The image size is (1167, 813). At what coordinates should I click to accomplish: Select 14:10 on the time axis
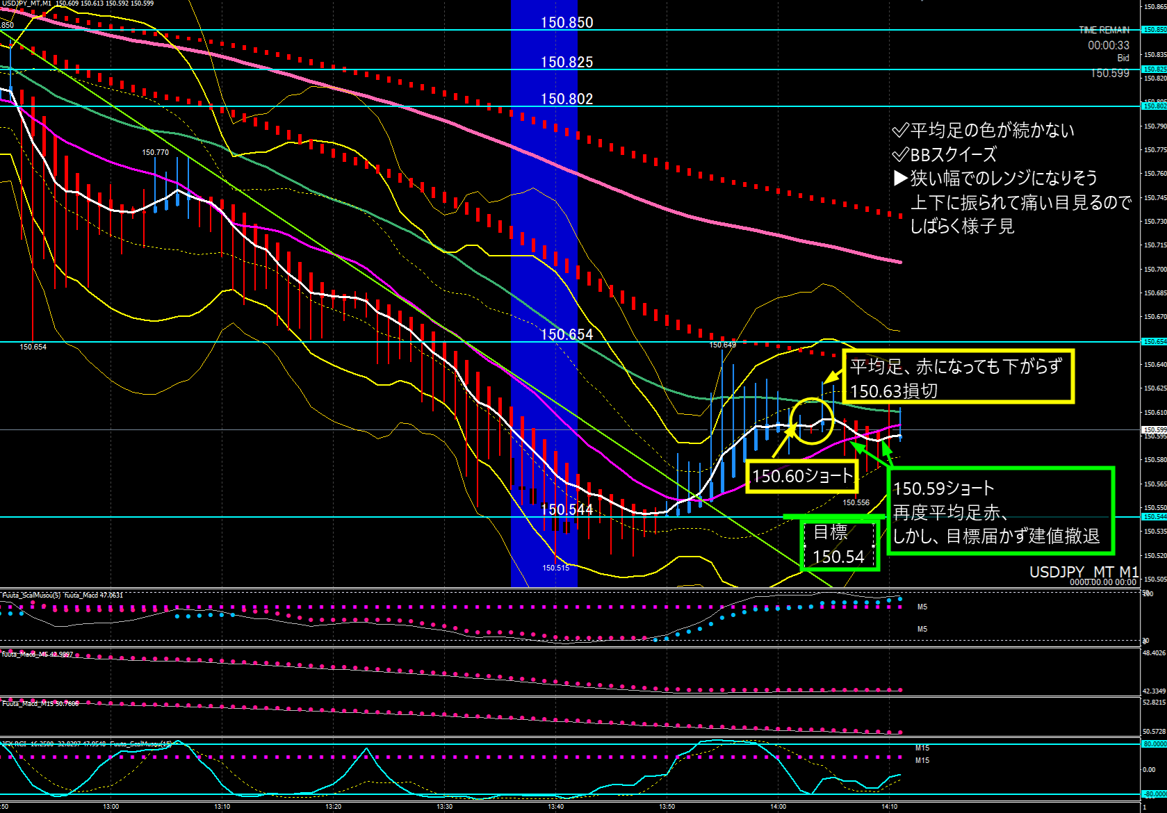pos(890,807)
